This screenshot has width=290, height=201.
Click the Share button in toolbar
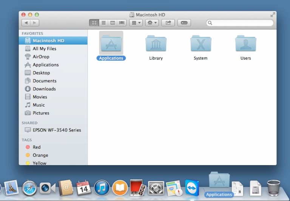pos(168,23)
